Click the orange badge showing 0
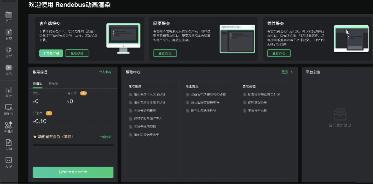The height and width of the screenshot is (184, 373). tap(83, 93)
